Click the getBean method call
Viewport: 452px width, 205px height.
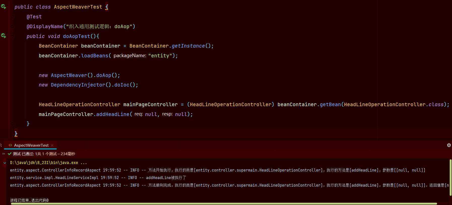coord(330,104)
